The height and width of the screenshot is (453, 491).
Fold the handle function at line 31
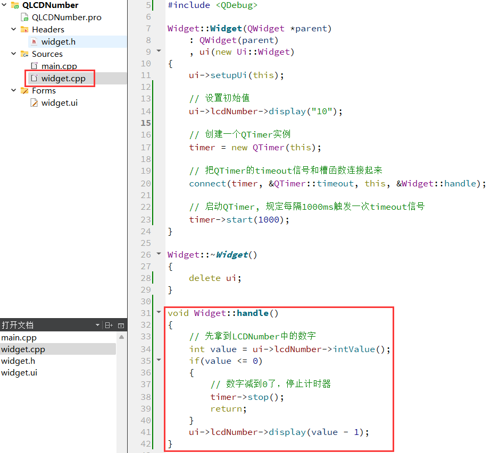pos(159,312)
